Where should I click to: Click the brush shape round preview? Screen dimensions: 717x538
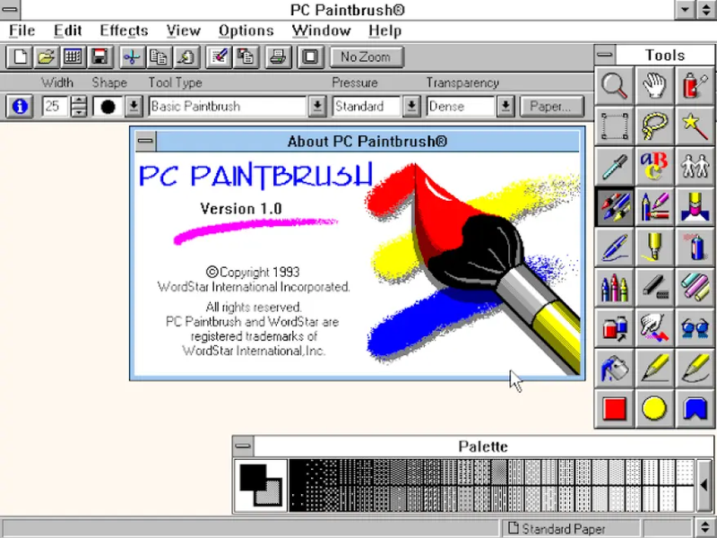pos(108,107)
